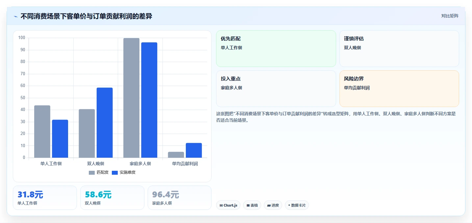Click the 数据卡片 chip sparkle icon
Viewport: 472px width, 223px height.
coord(289,205)
